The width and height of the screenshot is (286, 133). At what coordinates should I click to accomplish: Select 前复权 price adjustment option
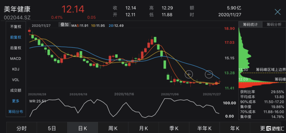(x=16, y=37)
